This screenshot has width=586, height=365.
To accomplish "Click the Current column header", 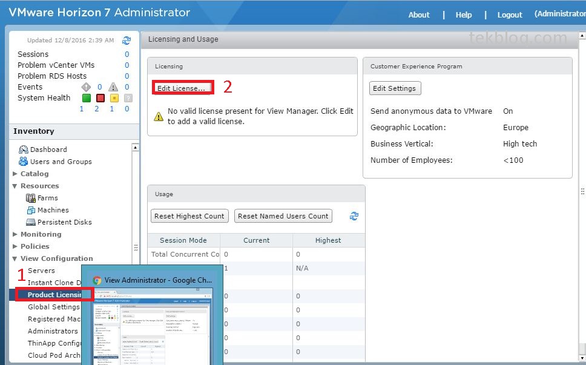I will point(257,240).
